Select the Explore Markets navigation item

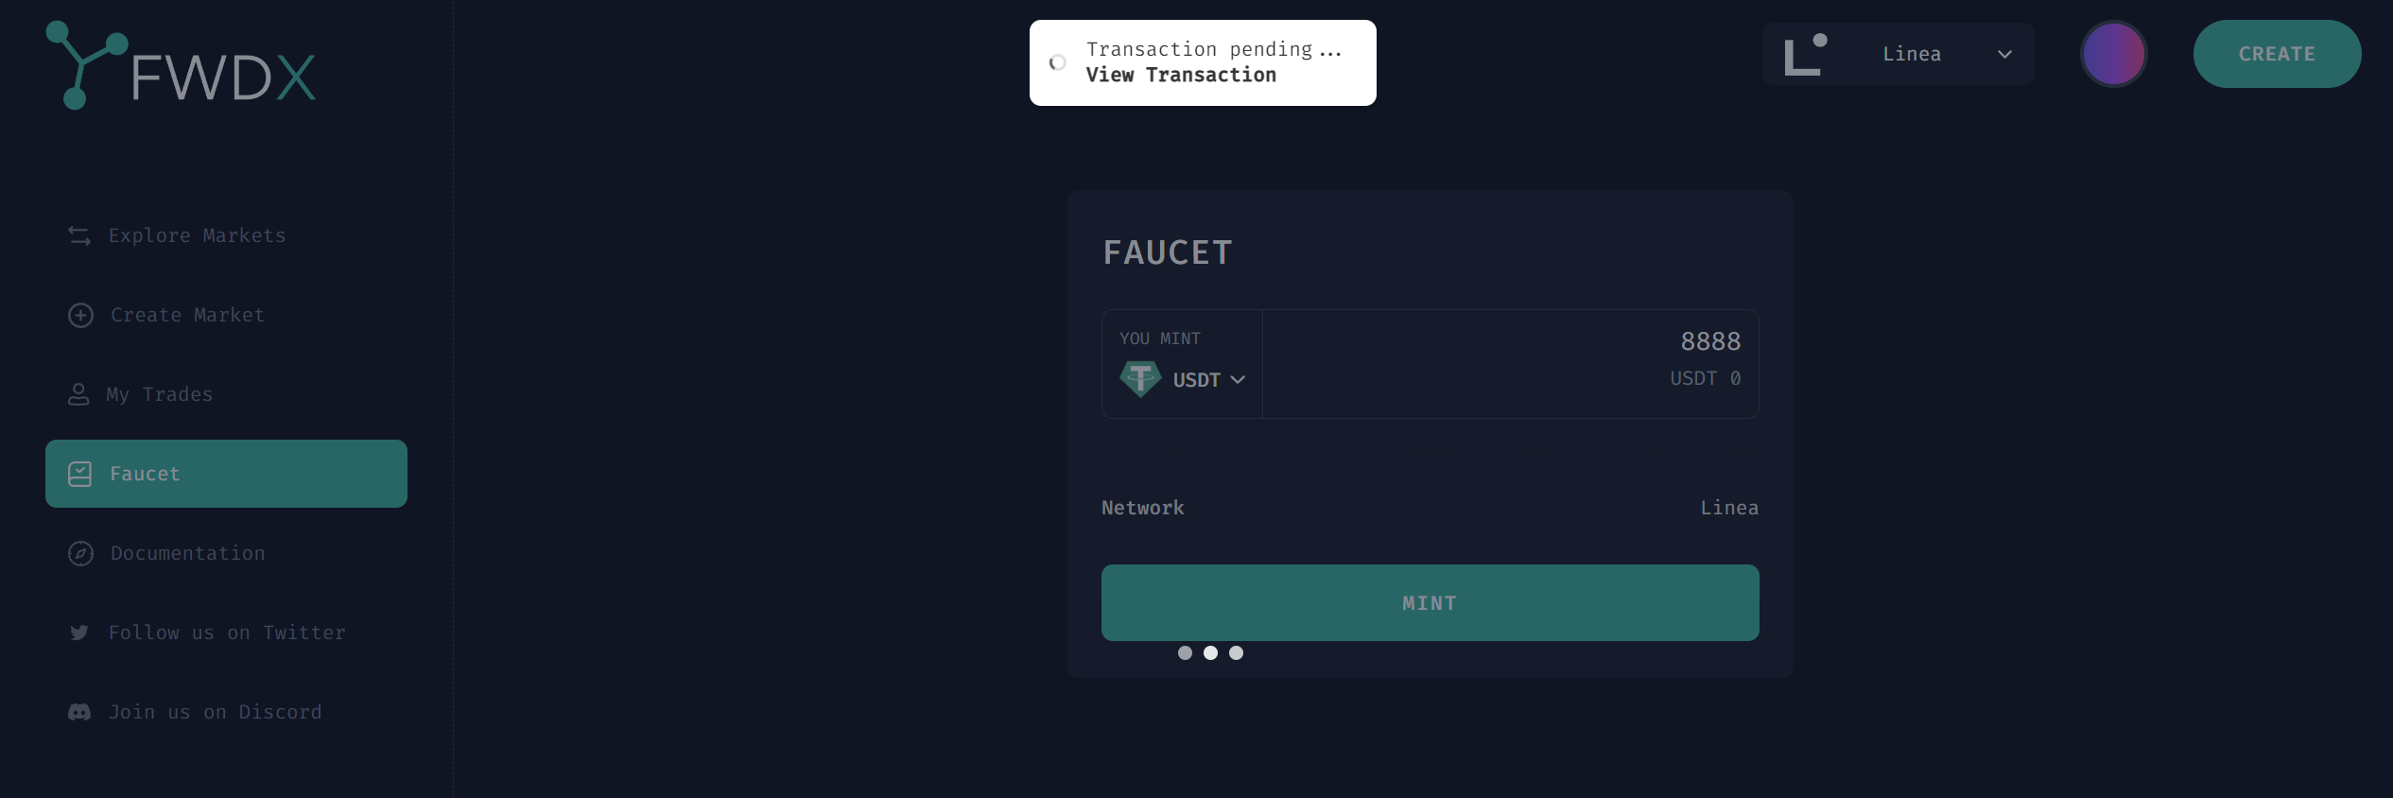click(x=197, y=235)
